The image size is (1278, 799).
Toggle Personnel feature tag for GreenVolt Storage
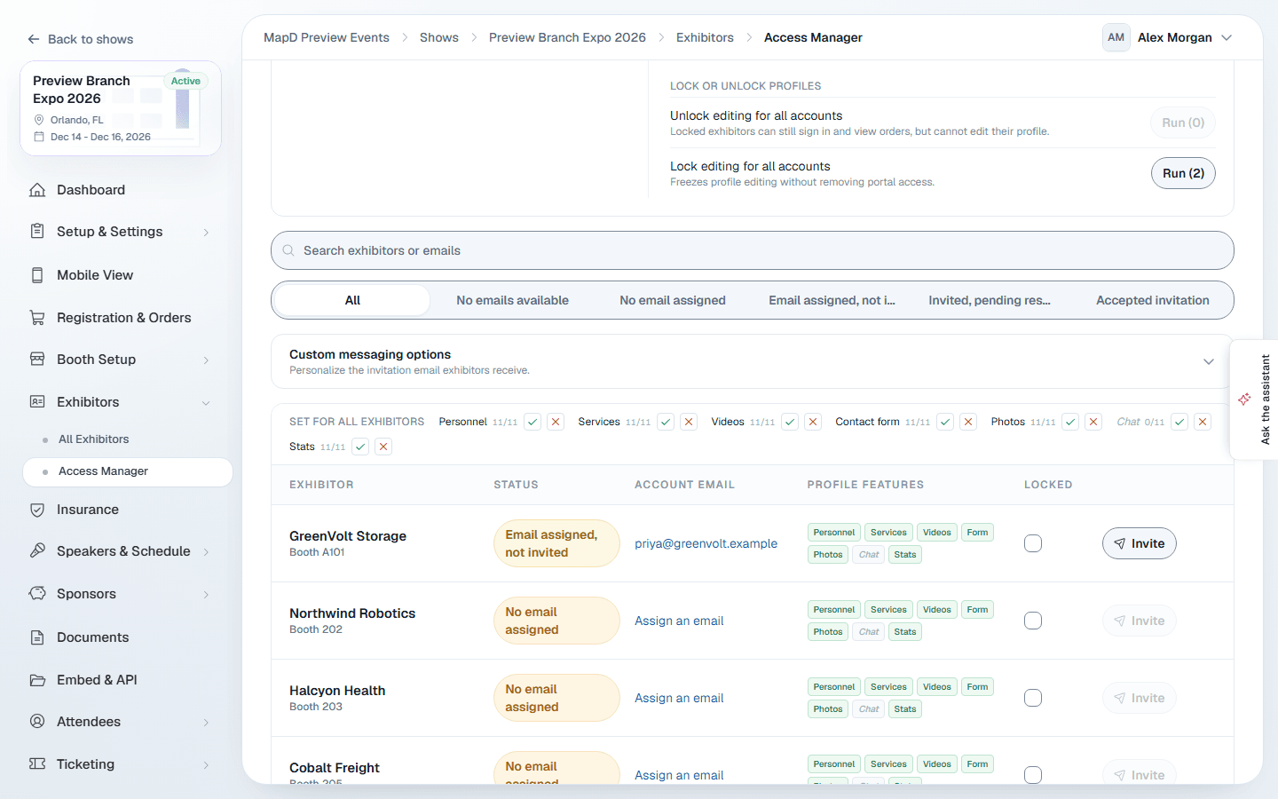pos(834,533)
